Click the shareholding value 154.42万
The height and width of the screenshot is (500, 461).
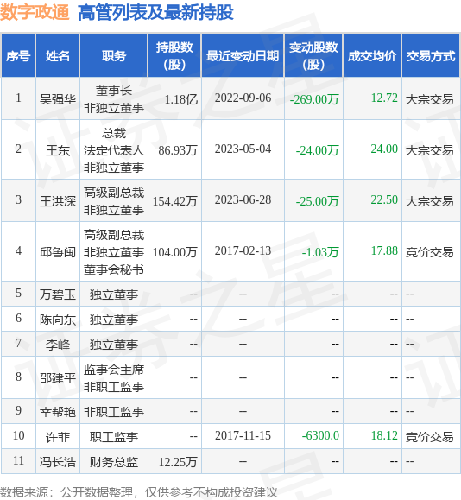174,201
